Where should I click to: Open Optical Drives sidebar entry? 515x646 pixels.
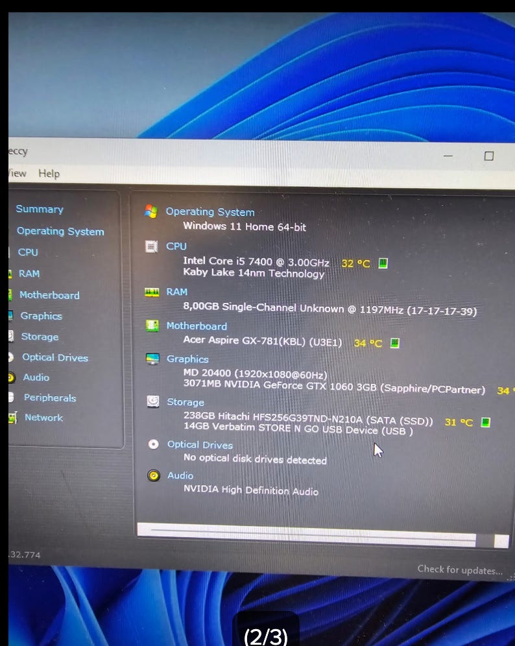tap(55, 357)
